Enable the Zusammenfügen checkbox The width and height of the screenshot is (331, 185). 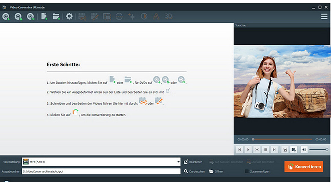point(246,171)
